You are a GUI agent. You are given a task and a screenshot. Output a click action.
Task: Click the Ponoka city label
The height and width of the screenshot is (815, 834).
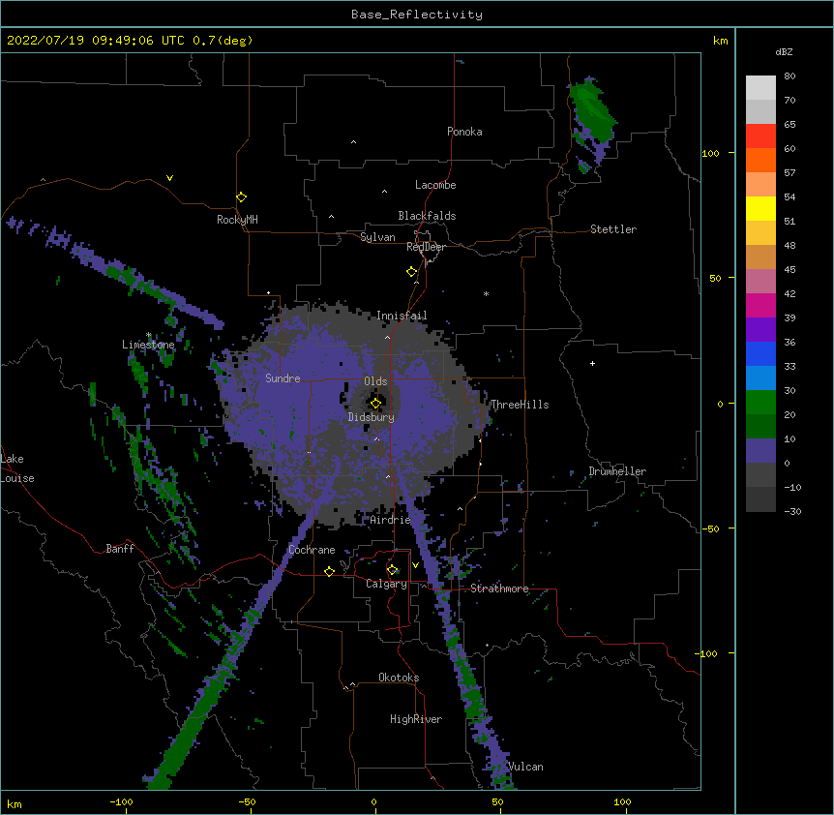pos(464,132)
